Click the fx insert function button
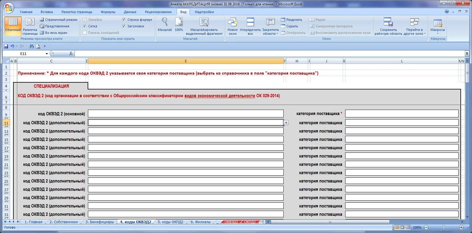The height and width of the screenshot is (233, 472). click(71, 53)
